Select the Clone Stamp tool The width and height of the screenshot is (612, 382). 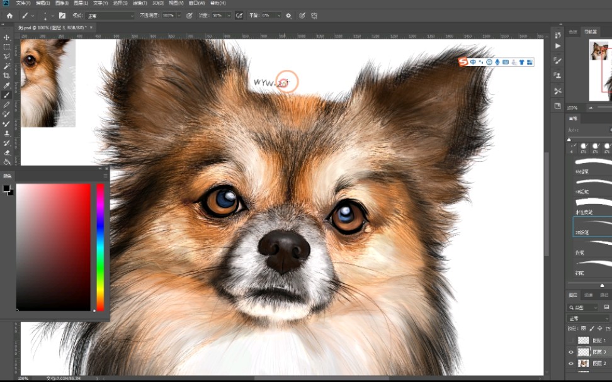7,133
